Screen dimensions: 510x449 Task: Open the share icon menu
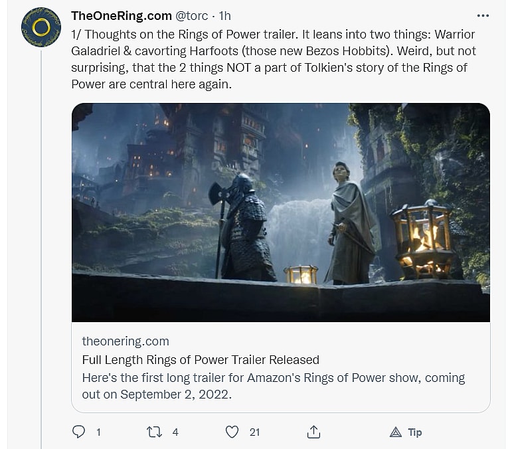pyautogui.click(x=314, y=432)
